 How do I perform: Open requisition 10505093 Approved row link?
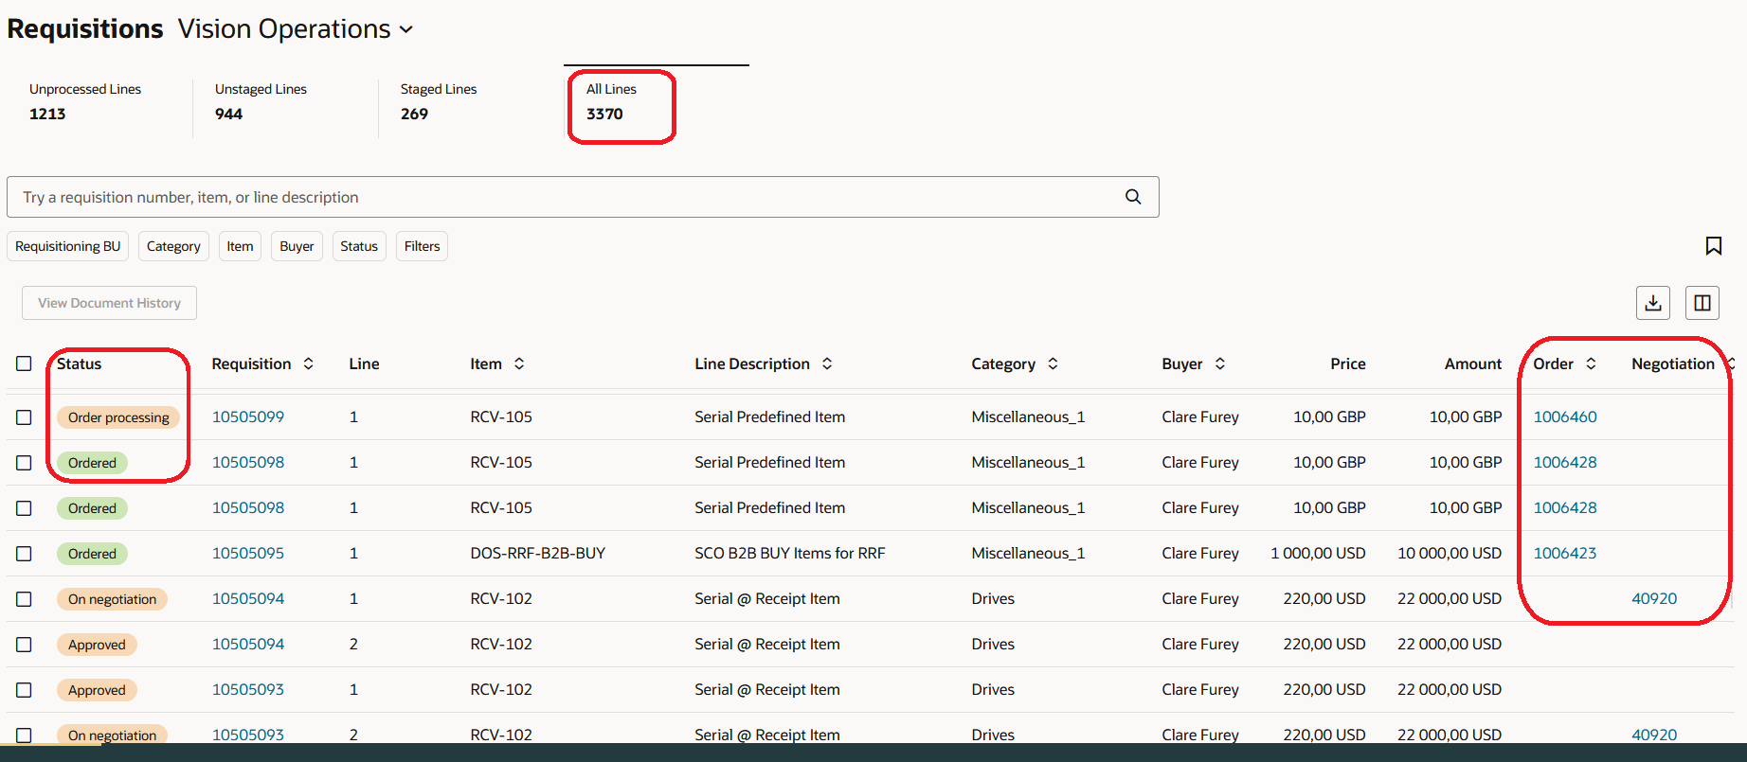[x=248, y=689]
